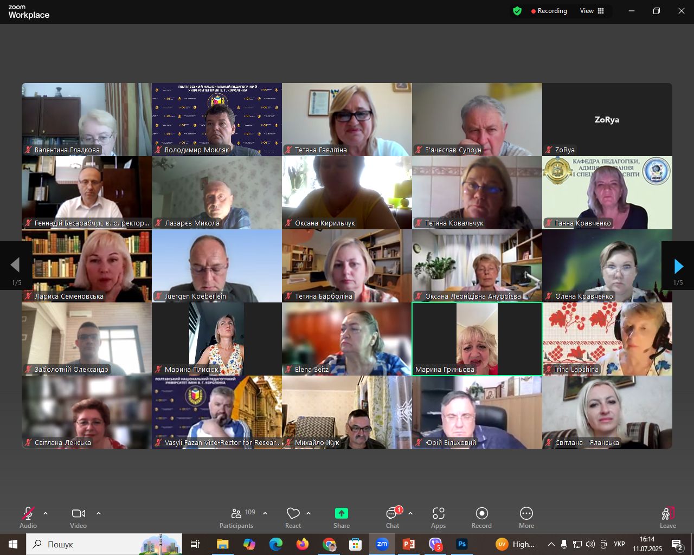Click the name label Elena Seitz
The image size is (694, 555).
pyautogui.click(x=312, y=370)
